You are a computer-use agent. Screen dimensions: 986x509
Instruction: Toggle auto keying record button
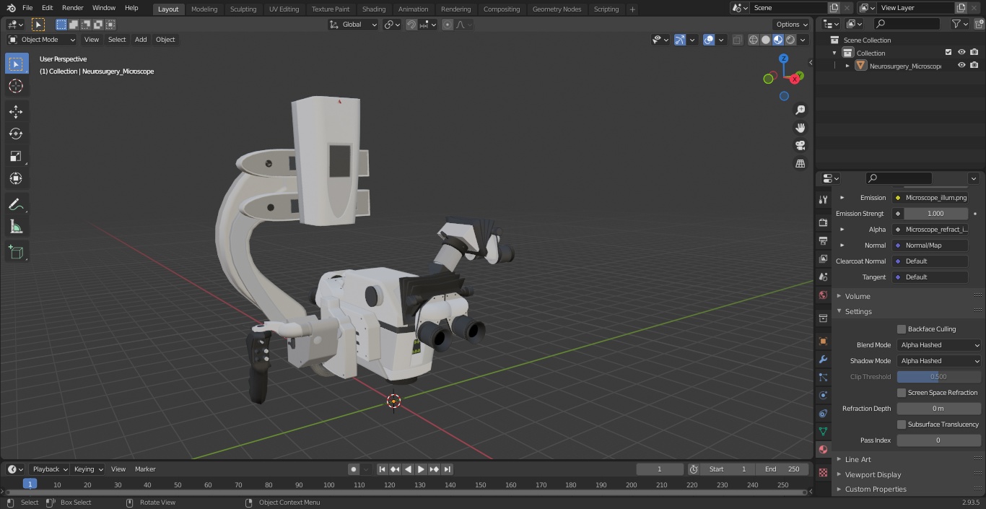point(354,469)
